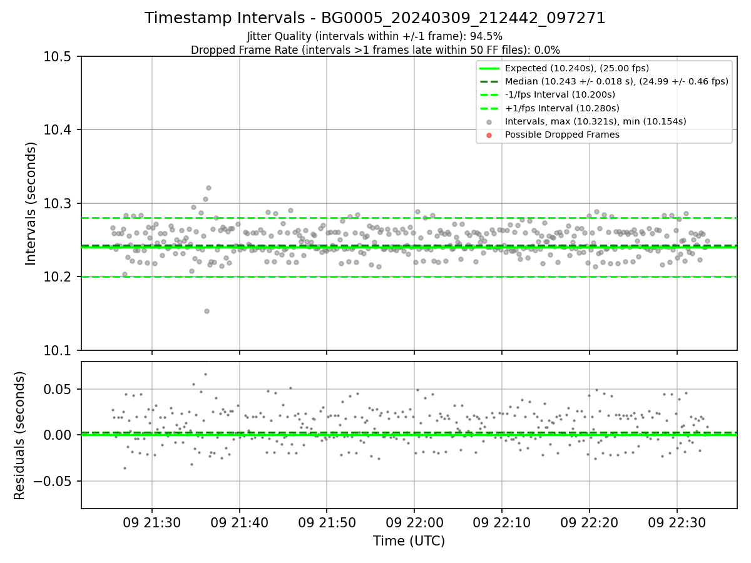This screenshot has width=751, height=563.
Task: Click the solid green 'Expected' legend line
Action: [489, 69]
